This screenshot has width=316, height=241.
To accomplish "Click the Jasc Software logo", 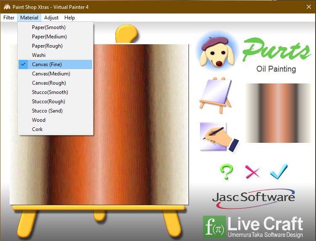I will pyautogui.click(x=254, y=198).
